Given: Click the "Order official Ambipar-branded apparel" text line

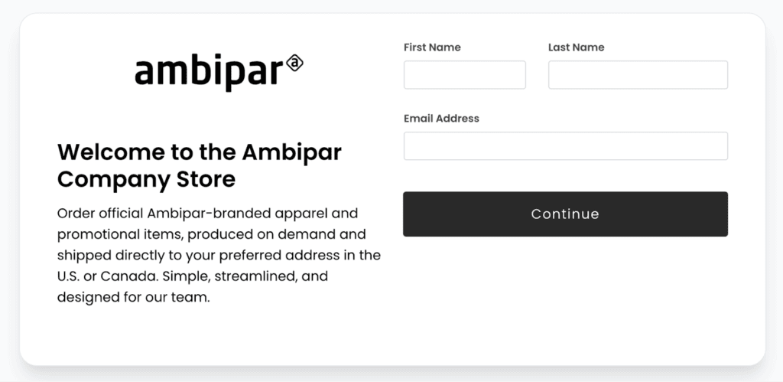Looking at the screenshot, I should click(x=207, y=213).
